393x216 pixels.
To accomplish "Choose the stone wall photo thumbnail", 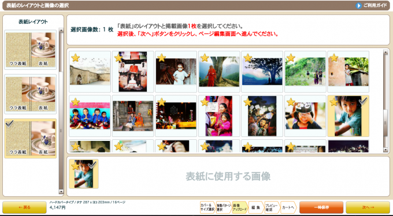I will tap(90, 72).
